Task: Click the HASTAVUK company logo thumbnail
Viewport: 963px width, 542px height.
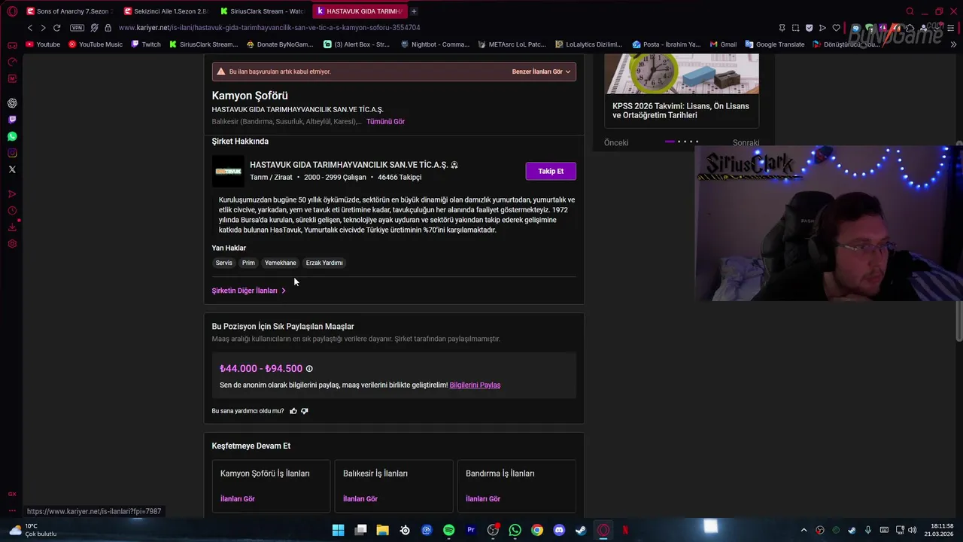Action: (x=228, y=171)
